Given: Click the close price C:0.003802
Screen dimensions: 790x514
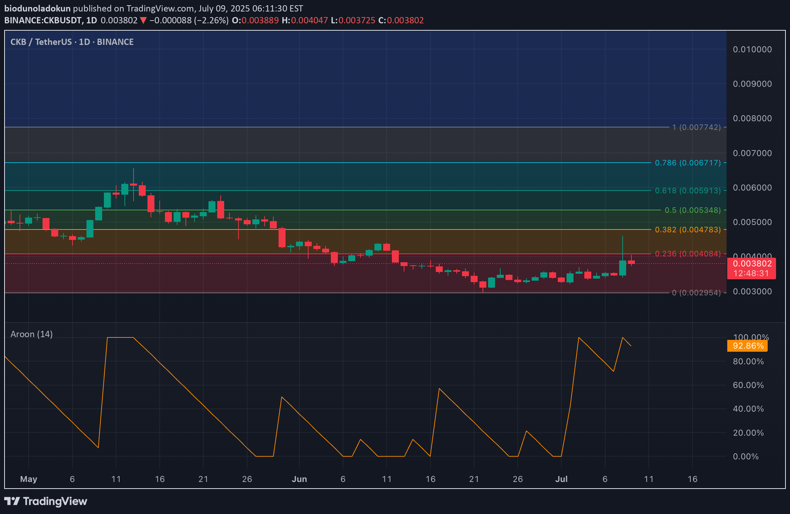Looking at the screenshot, I should 401,21.
